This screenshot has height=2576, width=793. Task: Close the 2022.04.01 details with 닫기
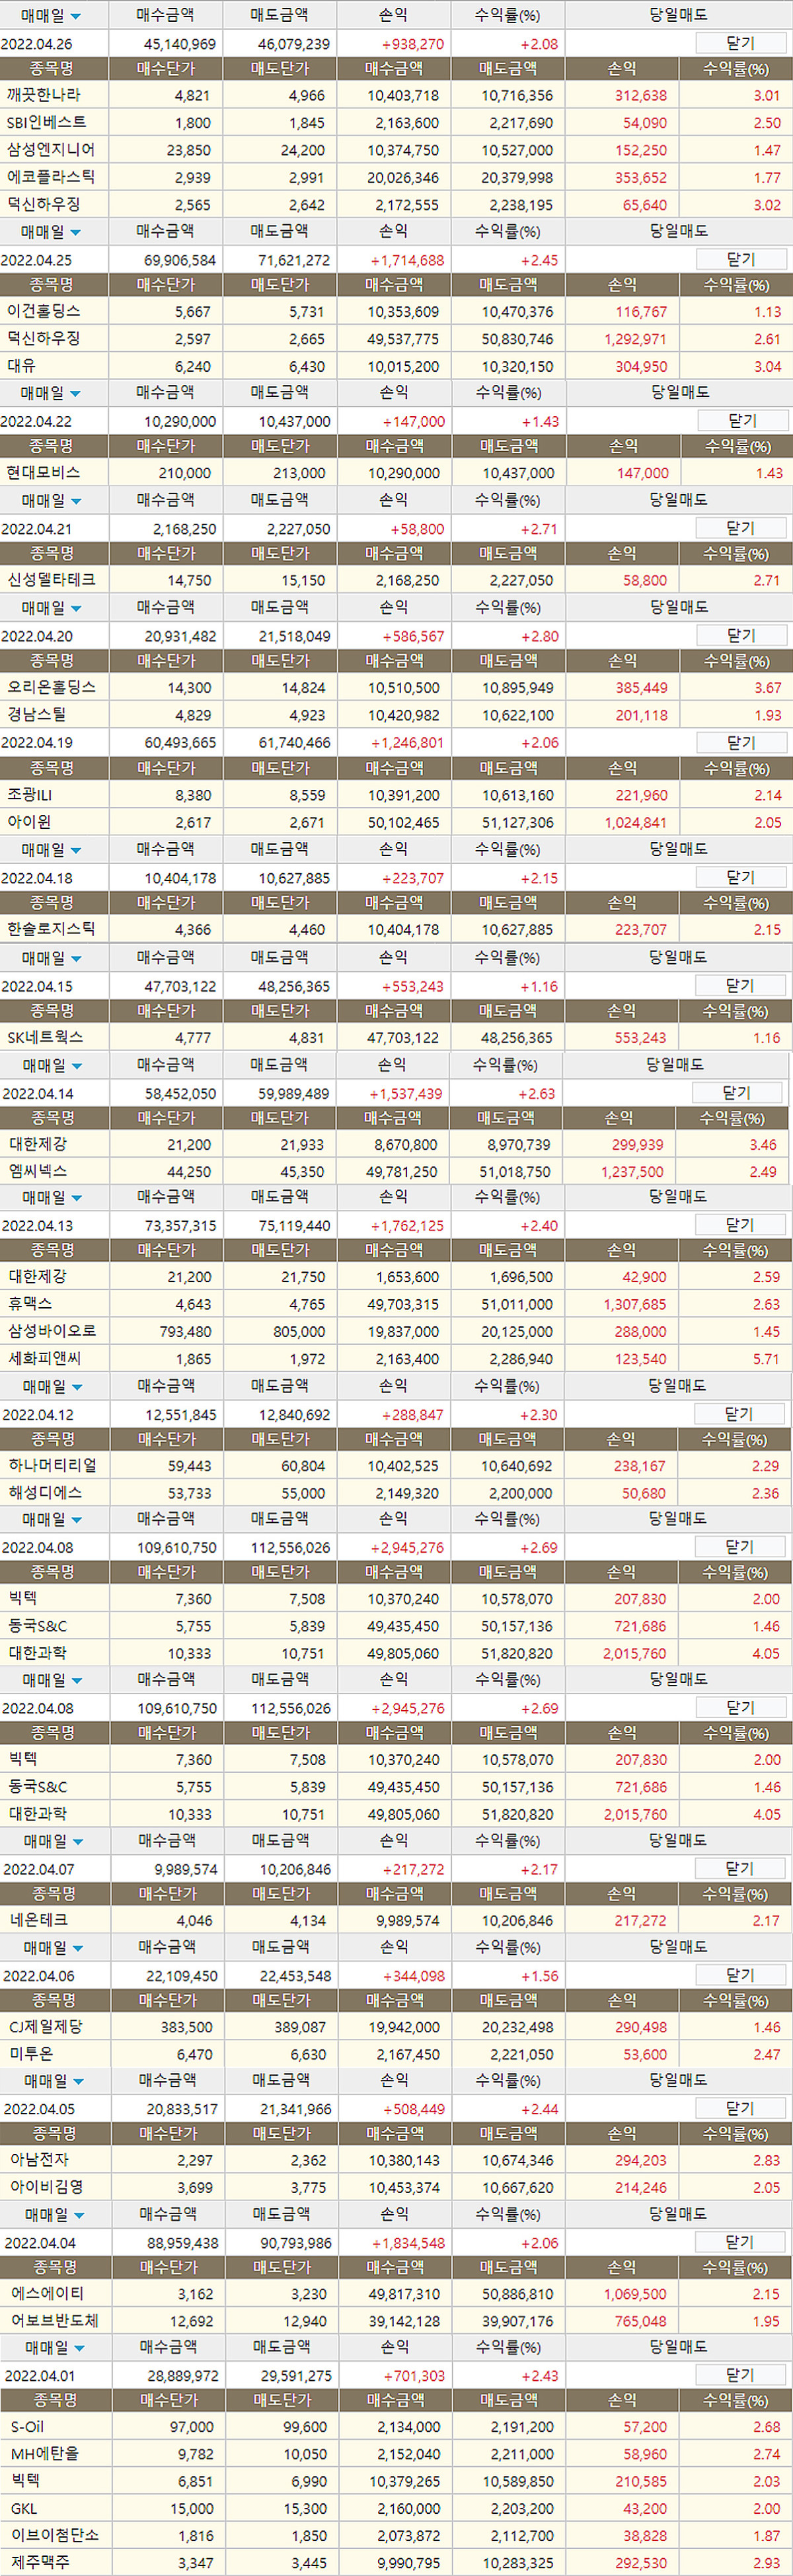[x=739, y=2375]
